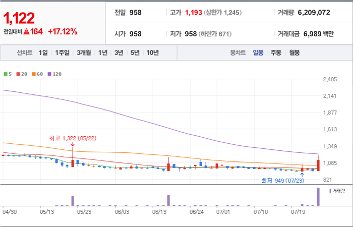Screen dimensions: 353x227
Task: Click the 2,405 price axis label
Action: click(x=330, y=79)
